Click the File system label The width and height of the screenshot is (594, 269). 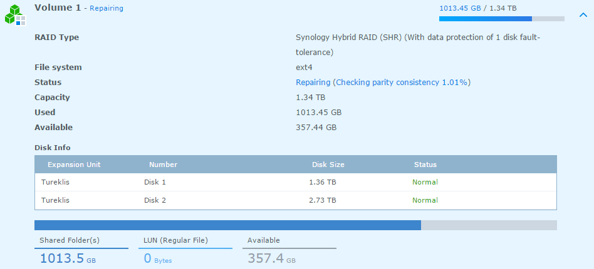click(58, 68)
